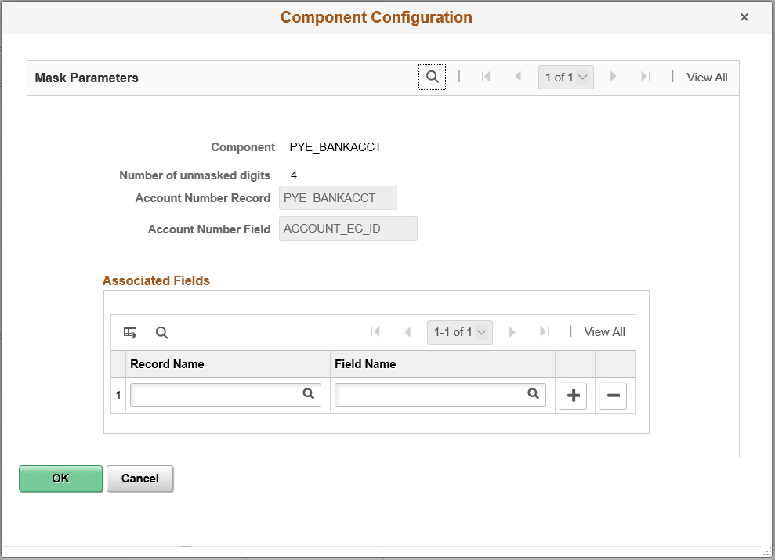The image size is (775, 560).
Task: Click the next arrow in Mask Parameters navigation
Action: (613, 77)
